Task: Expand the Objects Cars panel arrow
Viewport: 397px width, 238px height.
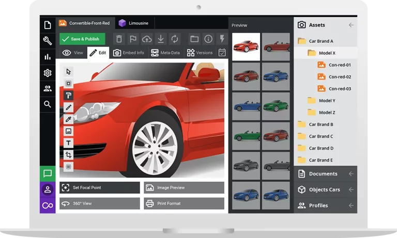Action: point(351,189)
